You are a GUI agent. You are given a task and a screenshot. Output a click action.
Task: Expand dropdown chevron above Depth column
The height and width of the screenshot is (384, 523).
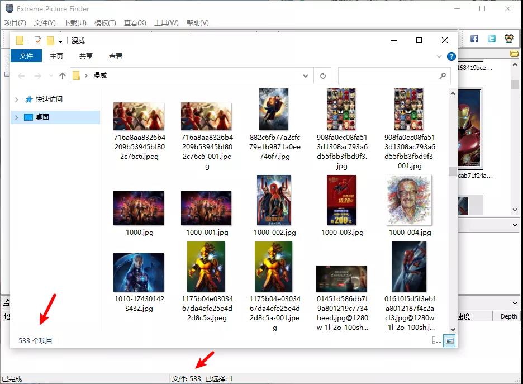point(515,304)
